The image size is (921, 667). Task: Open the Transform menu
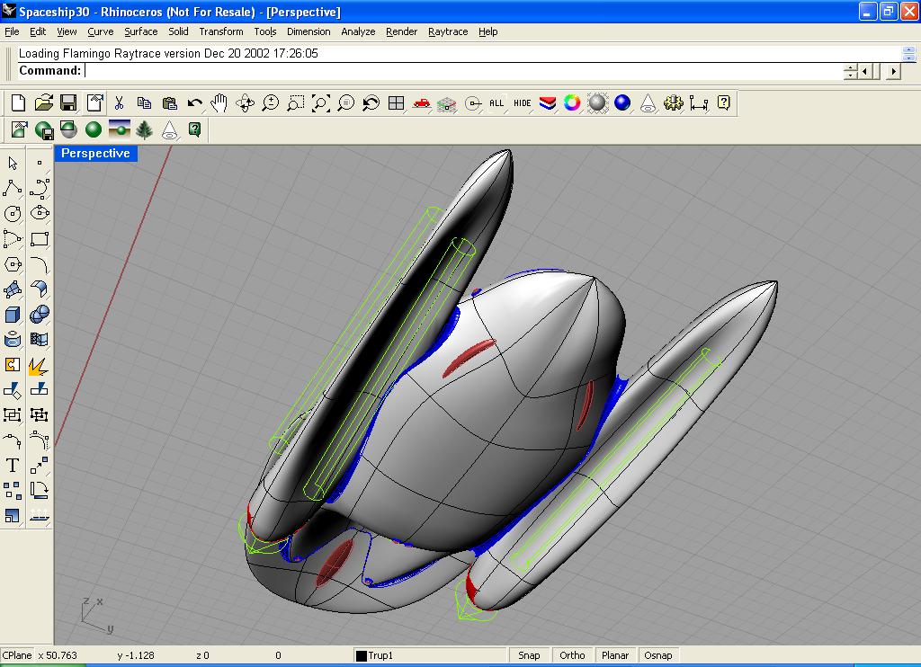point(221,31)
